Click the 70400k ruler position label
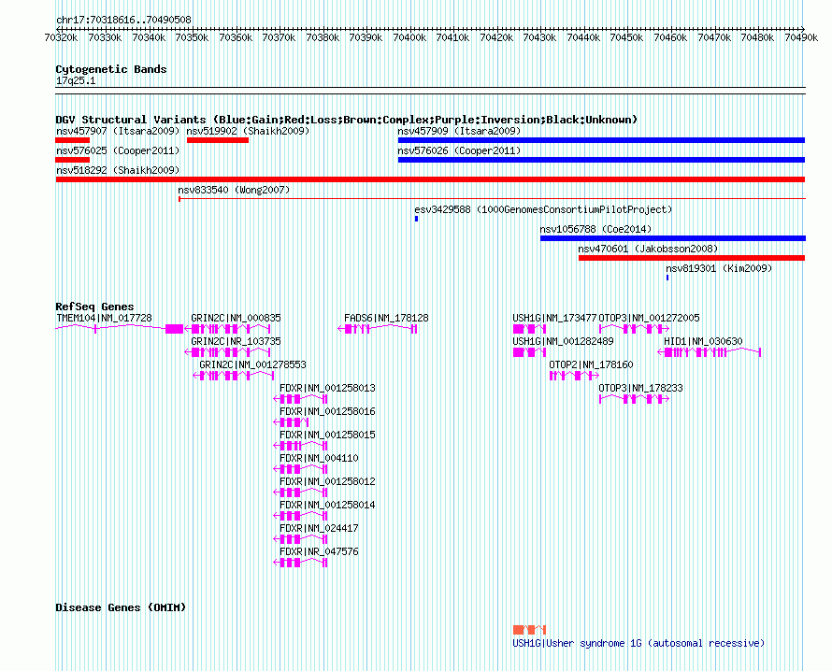 (409, 37)
